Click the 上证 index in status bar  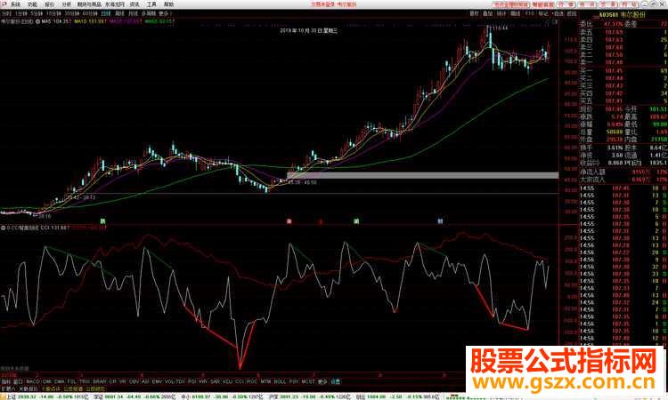pos(12,396)
